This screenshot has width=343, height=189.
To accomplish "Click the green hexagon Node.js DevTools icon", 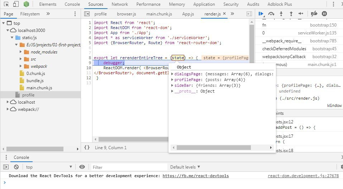I will 26,4.
